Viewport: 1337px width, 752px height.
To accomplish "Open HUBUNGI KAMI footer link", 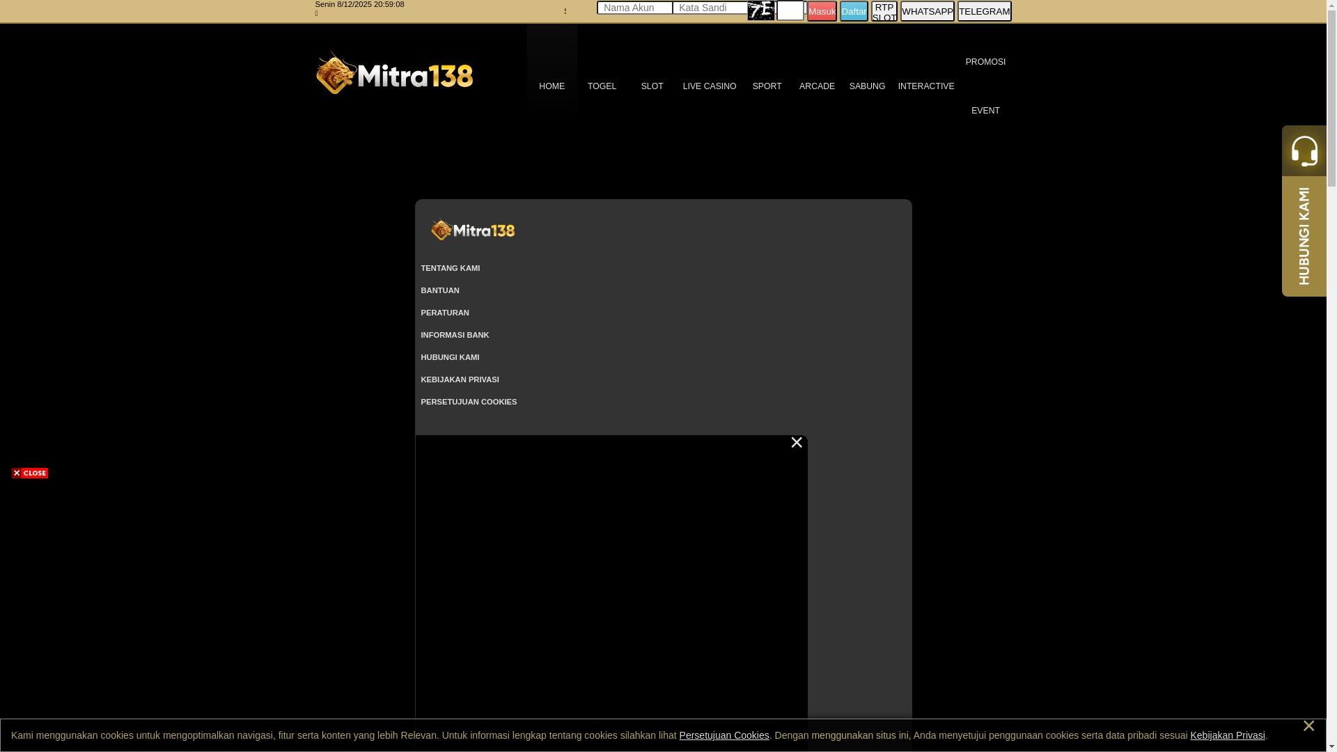I will [x=450, y=357].
